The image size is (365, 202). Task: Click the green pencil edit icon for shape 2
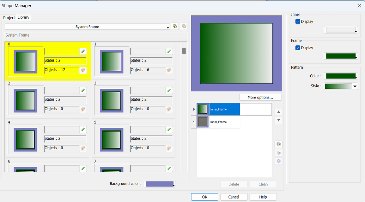pyautogui.click(x=83, y=90)
